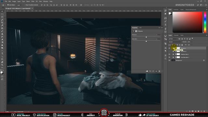The height and width of the screenshot is (117, 208).
Task: Select the Move tool in the toolbox
Action: point(2,11)
